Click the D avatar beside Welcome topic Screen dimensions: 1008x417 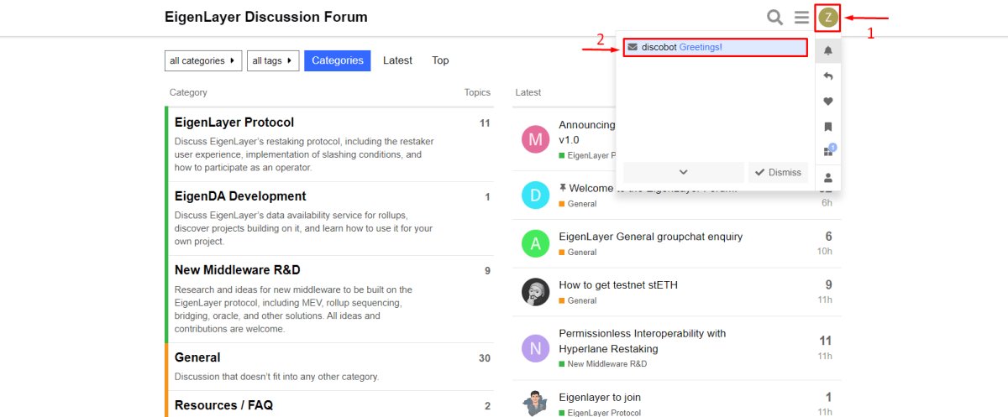point(535,195)
